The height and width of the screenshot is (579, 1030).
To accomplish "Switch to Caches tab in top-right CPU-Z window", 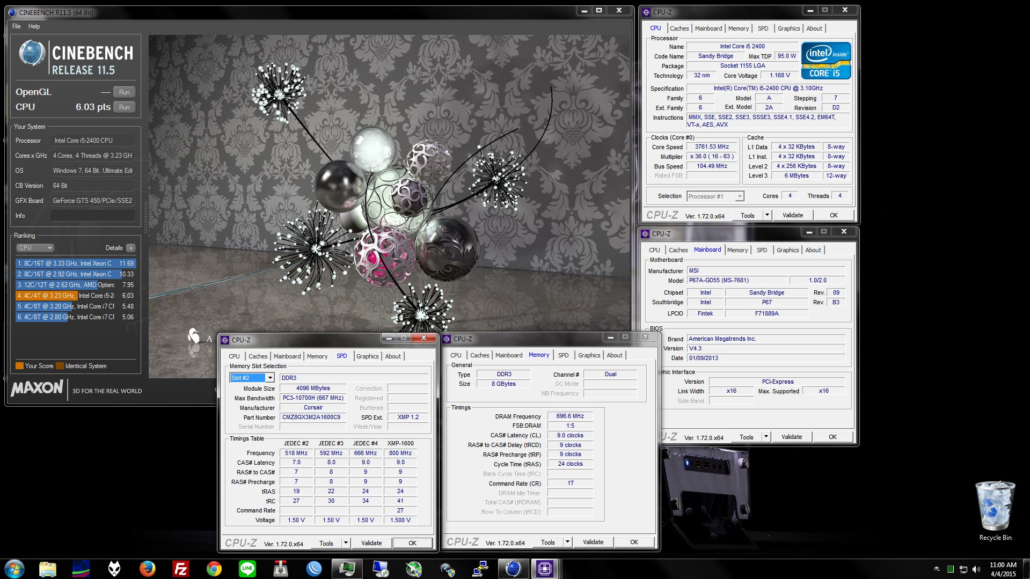I will coord(679,28).
